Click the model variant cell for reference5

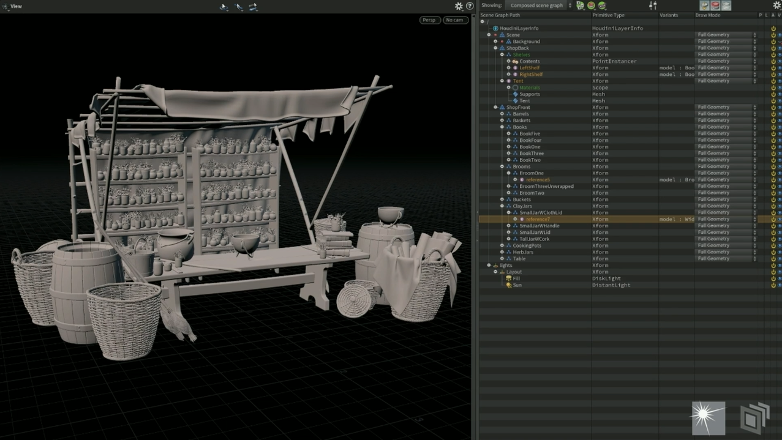tap(677, 180)
